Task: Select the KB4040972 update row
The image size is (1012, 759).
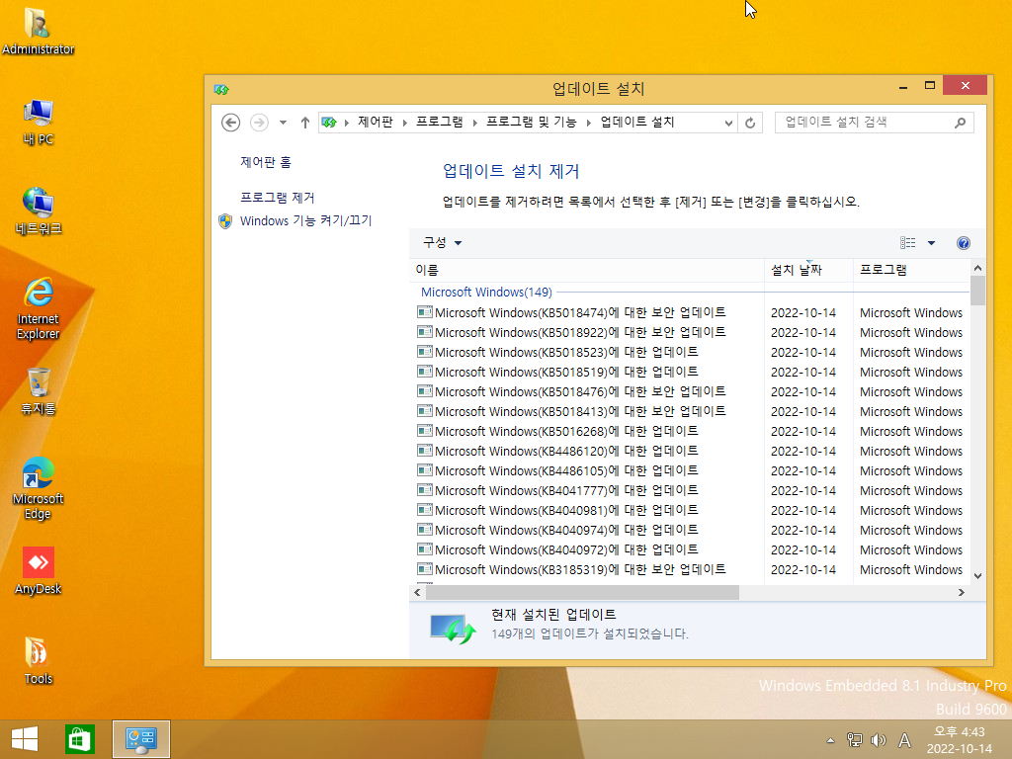Action: pyautogui.click(x=689, y=549)
